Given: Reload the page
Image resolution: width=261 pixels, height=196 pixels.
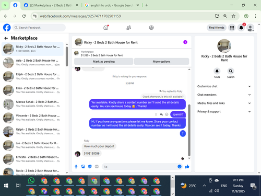Looking at the screenshot, I should [24, 16].
